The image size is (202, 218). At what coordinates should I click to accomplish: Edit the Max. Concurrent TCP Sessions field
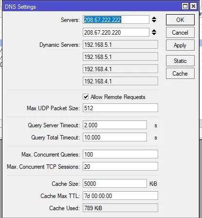point(120,166)
